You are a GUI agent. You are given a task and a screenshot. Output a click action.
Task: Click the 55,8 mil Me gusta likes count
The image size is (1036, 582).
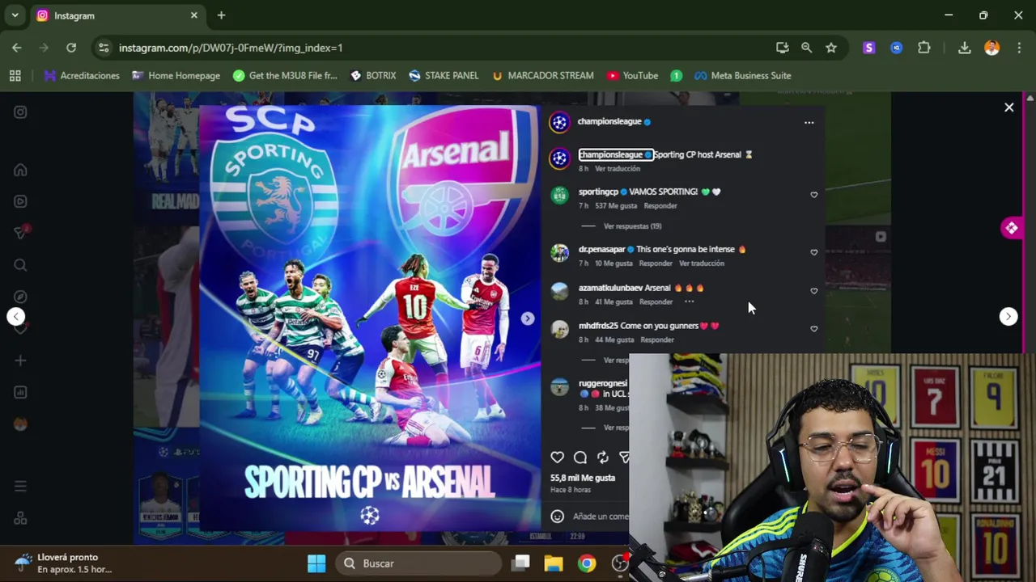583,478
